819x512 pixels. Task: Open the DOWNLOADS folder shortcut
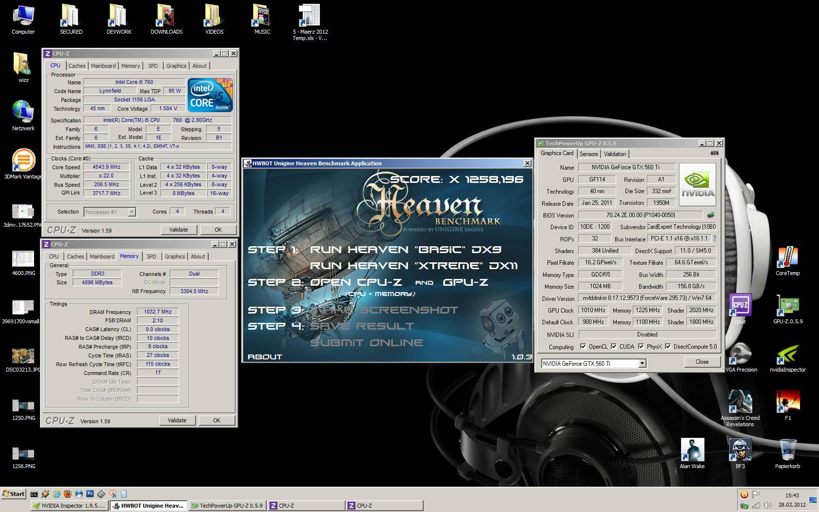click(x=166, y=20)
